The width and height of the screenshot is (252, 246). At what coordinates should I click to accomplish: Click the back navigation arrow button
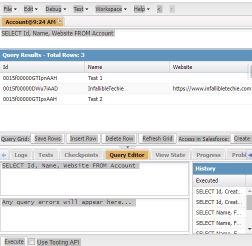pyautogui.click(x=159, y=9)
